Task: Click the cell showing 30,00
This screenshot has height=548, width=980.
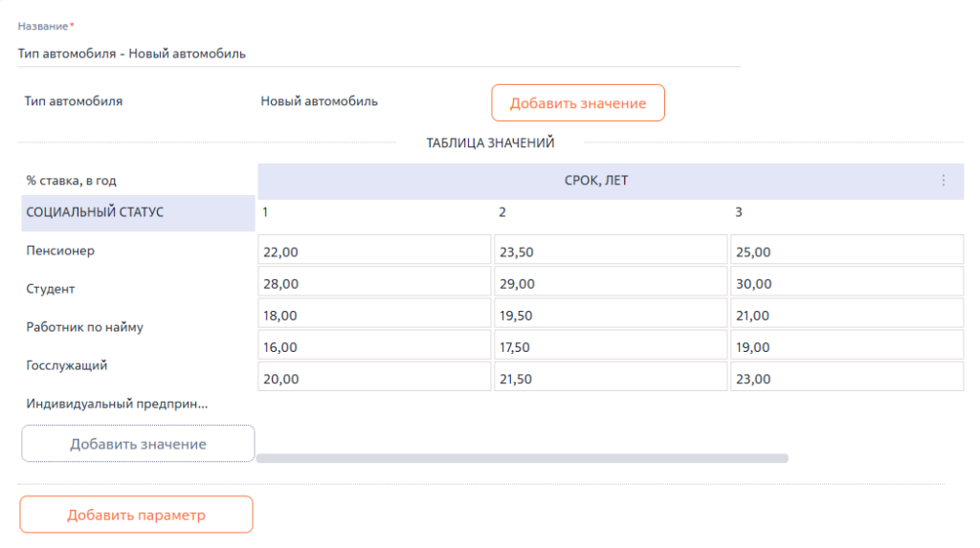Action: [846, 283]
